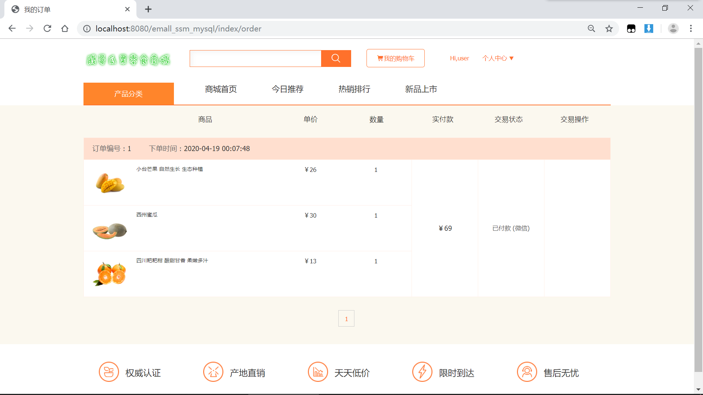Click the 限时到达 lightning delivery icon
The image size is (703, 395).
pos(422,372)
